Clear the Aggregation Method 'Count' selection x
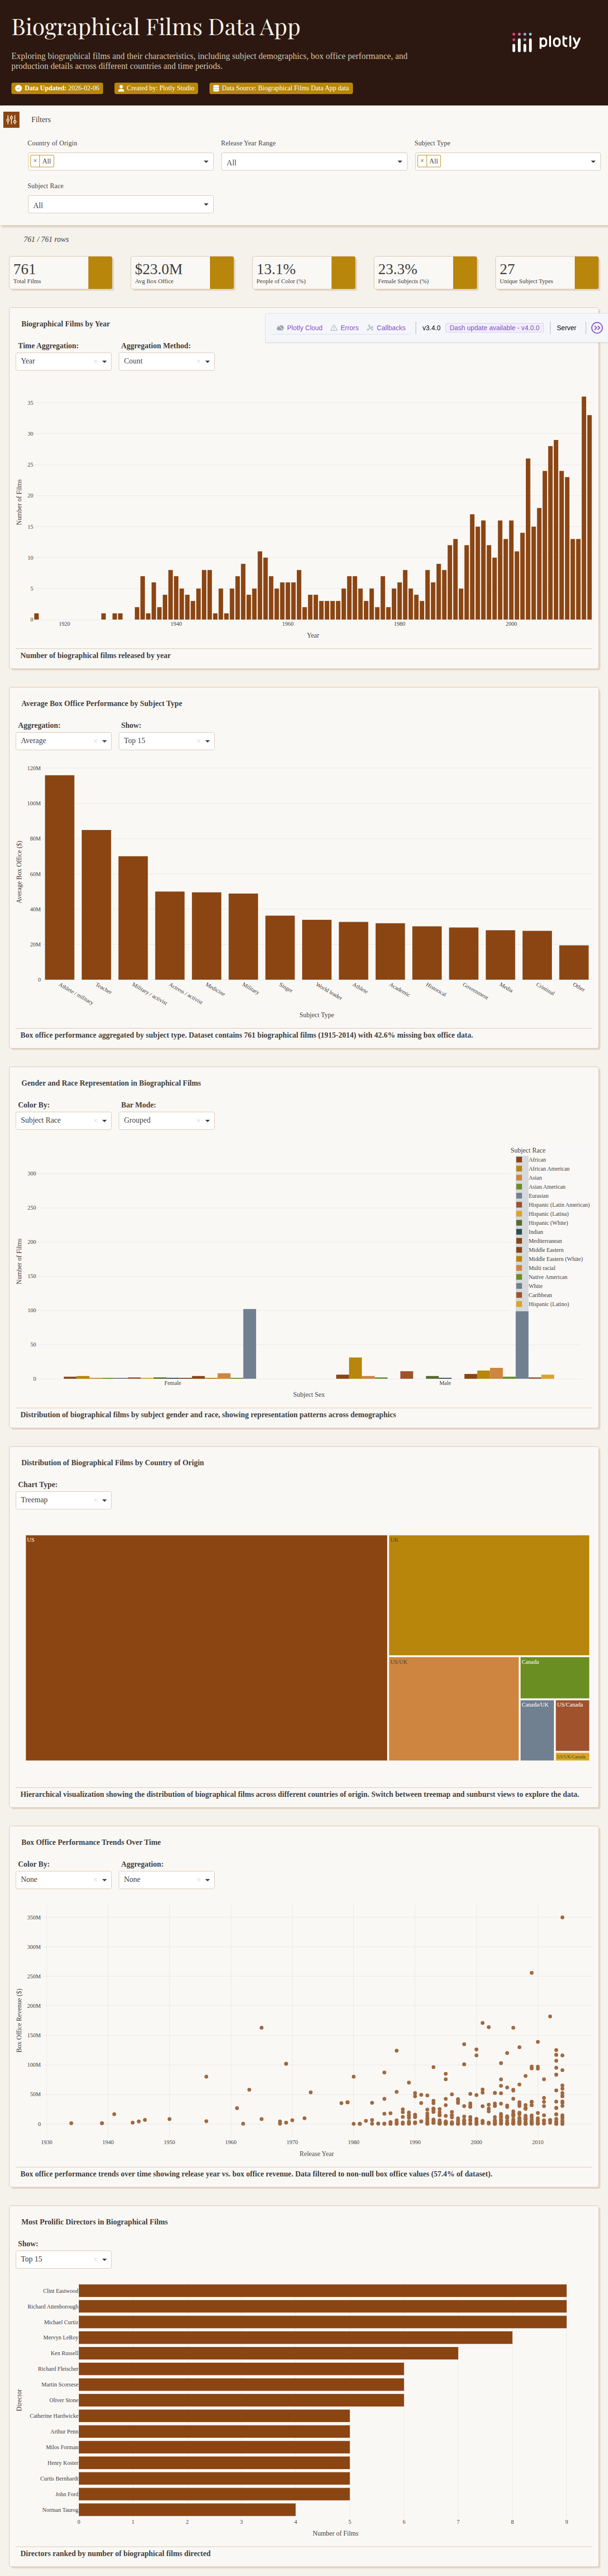Viewport: 608px width, 2576px height. pos(199,362)
